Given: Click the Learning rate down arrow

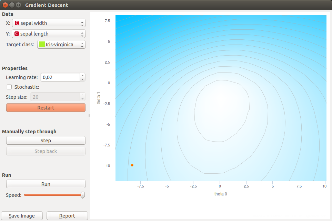Looking at the screenshot, I should [82, 79].
